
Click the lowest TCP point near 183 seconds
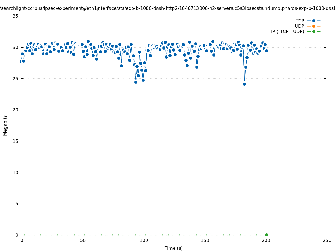tap(244, 84)
